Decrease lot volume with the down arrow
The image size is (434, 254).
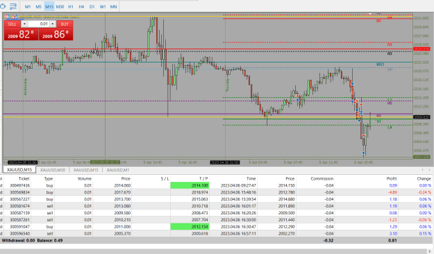[24, 24]
